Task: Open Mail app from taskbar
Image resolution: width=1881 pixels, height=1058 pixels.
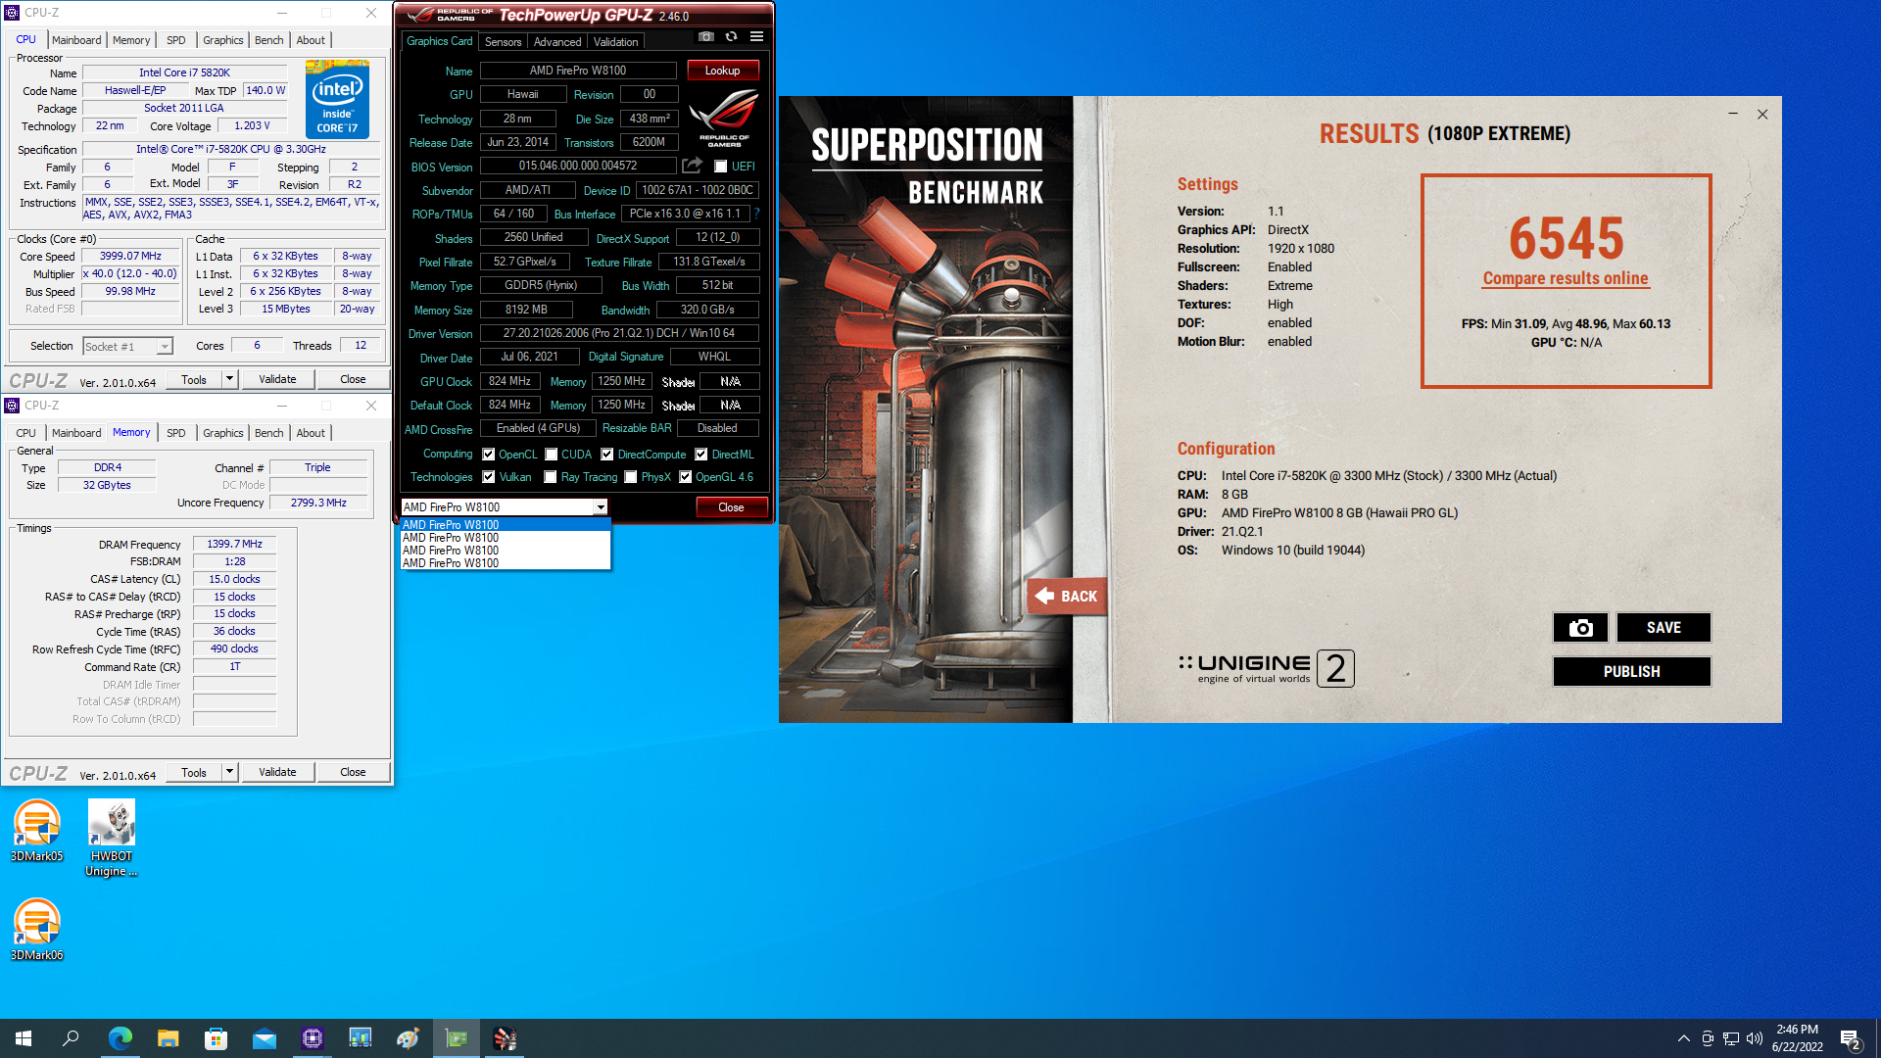Action: point(264,1038)
